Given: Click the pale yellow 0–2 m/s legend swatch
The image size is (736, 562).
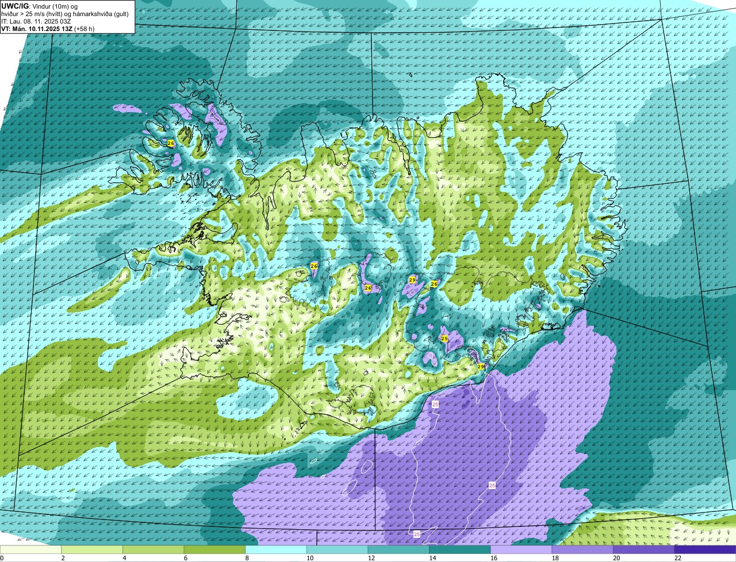Looking at the screenshot, I should (30, 550).
